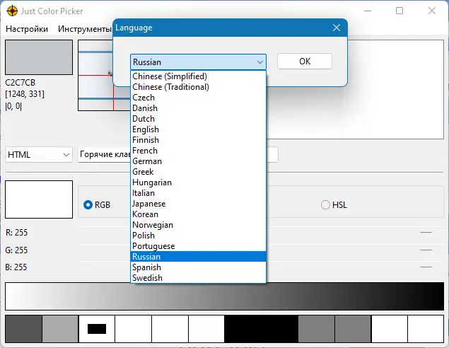Close the Just Color Picker window

coord(432,11)
